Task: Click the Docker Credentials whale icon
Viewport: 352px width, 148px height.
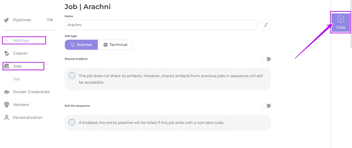Action: click(x=7, y=92)
